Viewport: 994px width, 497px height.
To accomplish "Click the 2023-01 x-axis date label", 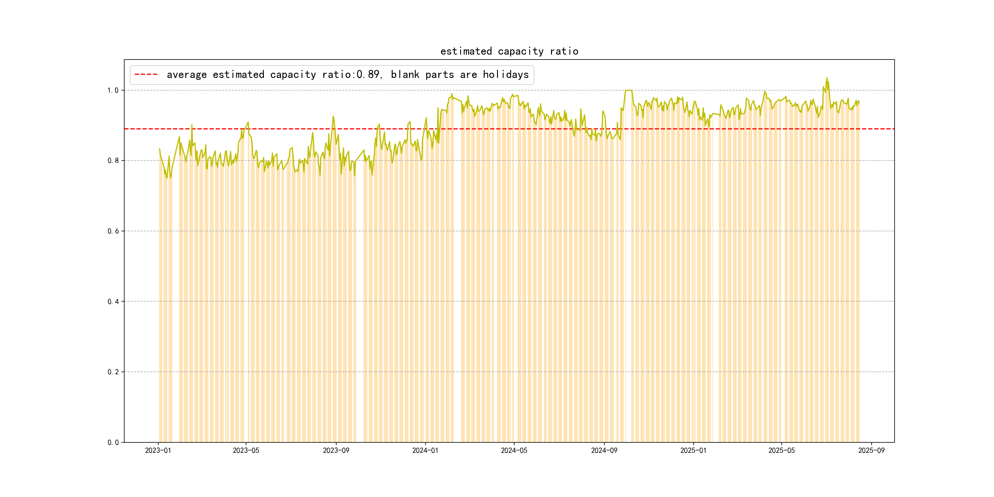I will click(x=158, y=450).
